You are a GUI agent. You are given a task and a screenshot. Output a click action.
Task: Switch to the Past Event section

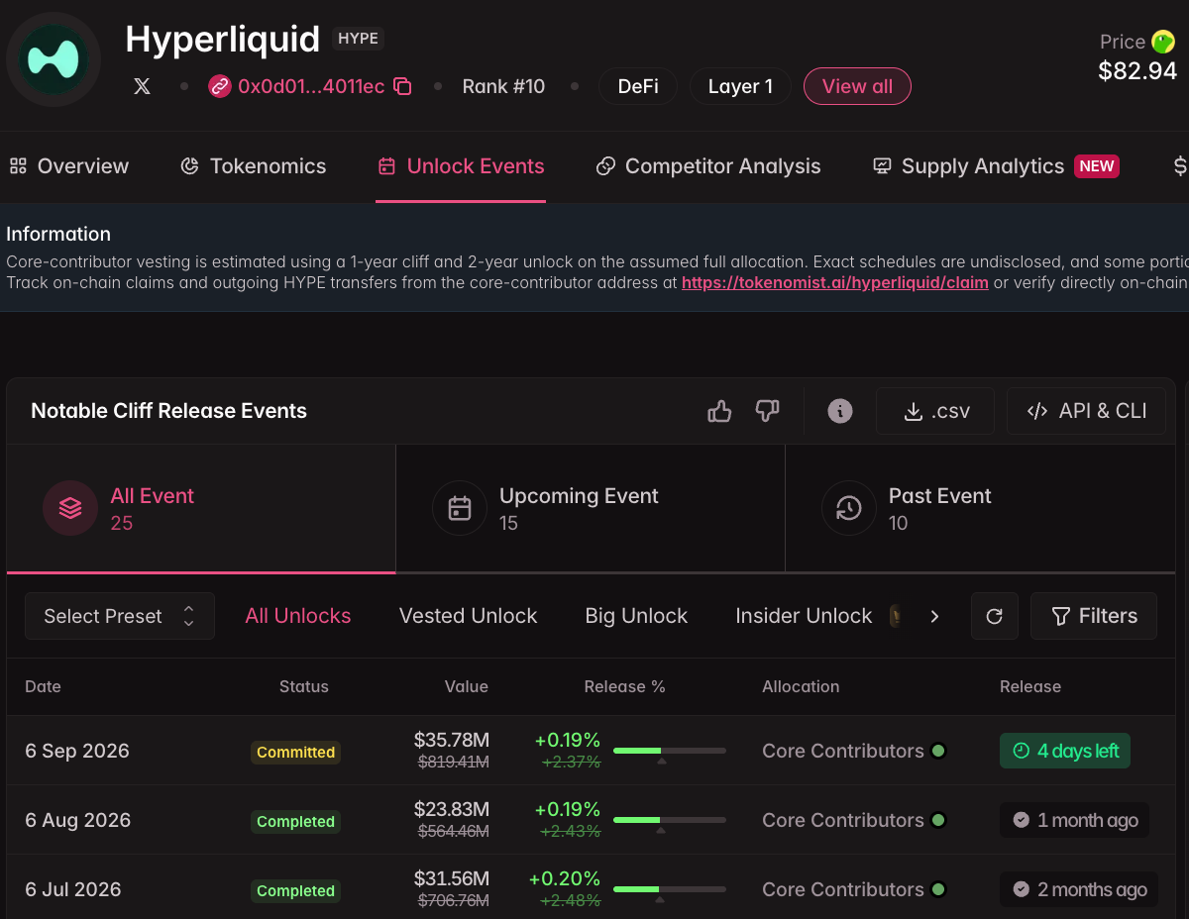pos(980,508)
